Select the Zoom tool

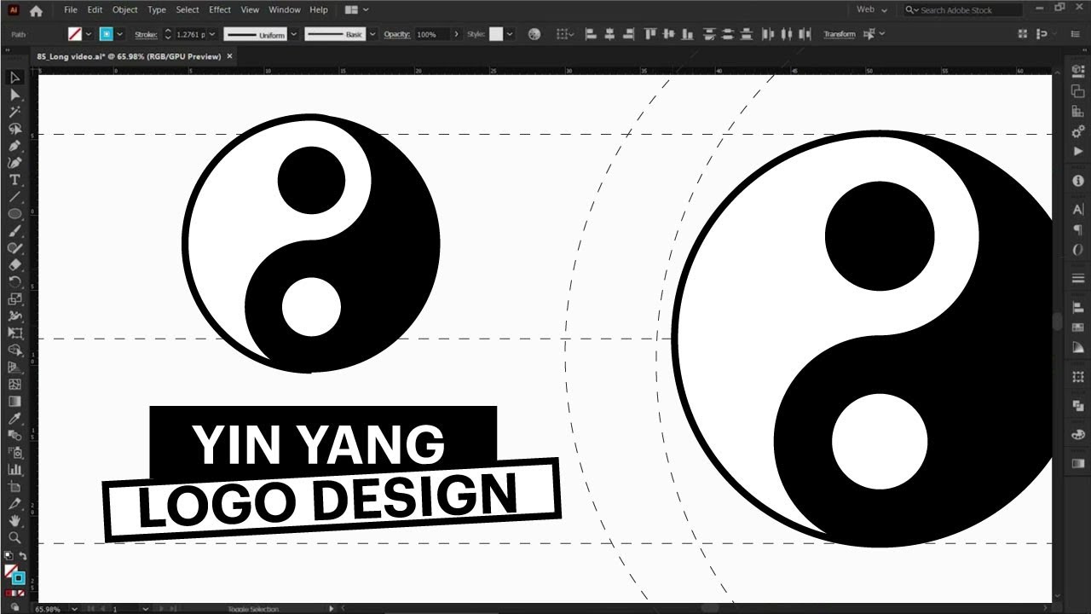click(14, 537)
